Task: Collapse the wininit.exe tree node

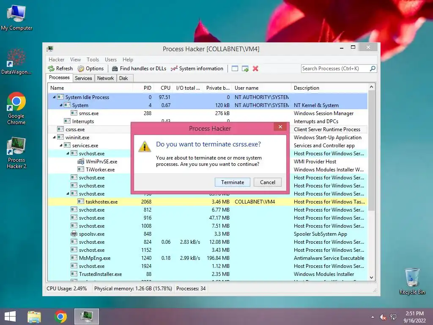Action: (x=54, y=137)
